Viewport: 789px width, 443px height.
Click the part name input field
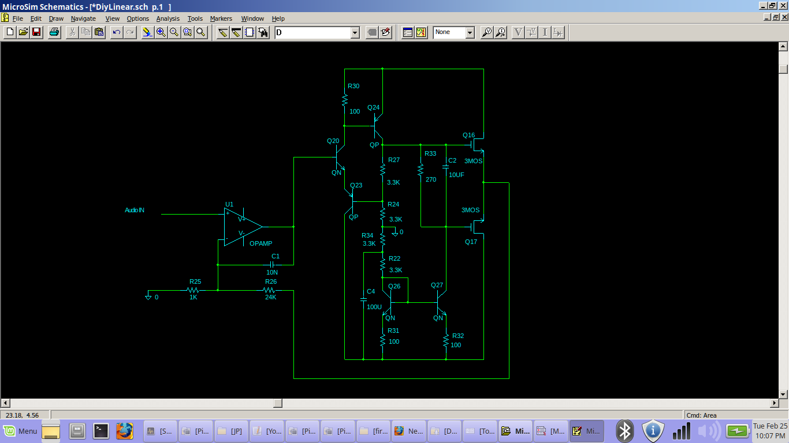[312, 33]
